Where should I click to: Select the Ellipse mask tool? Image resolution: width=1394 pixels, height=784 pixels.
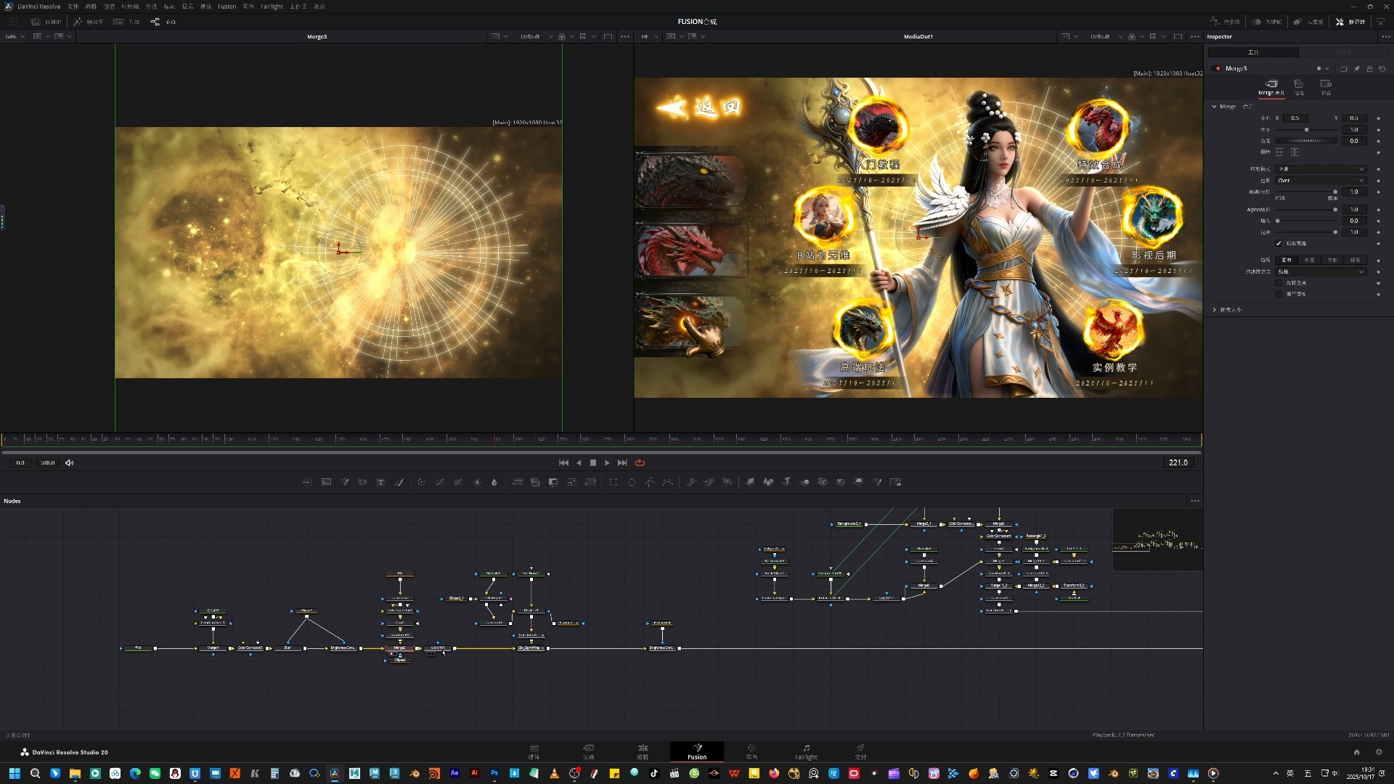(x=632, y=482)
